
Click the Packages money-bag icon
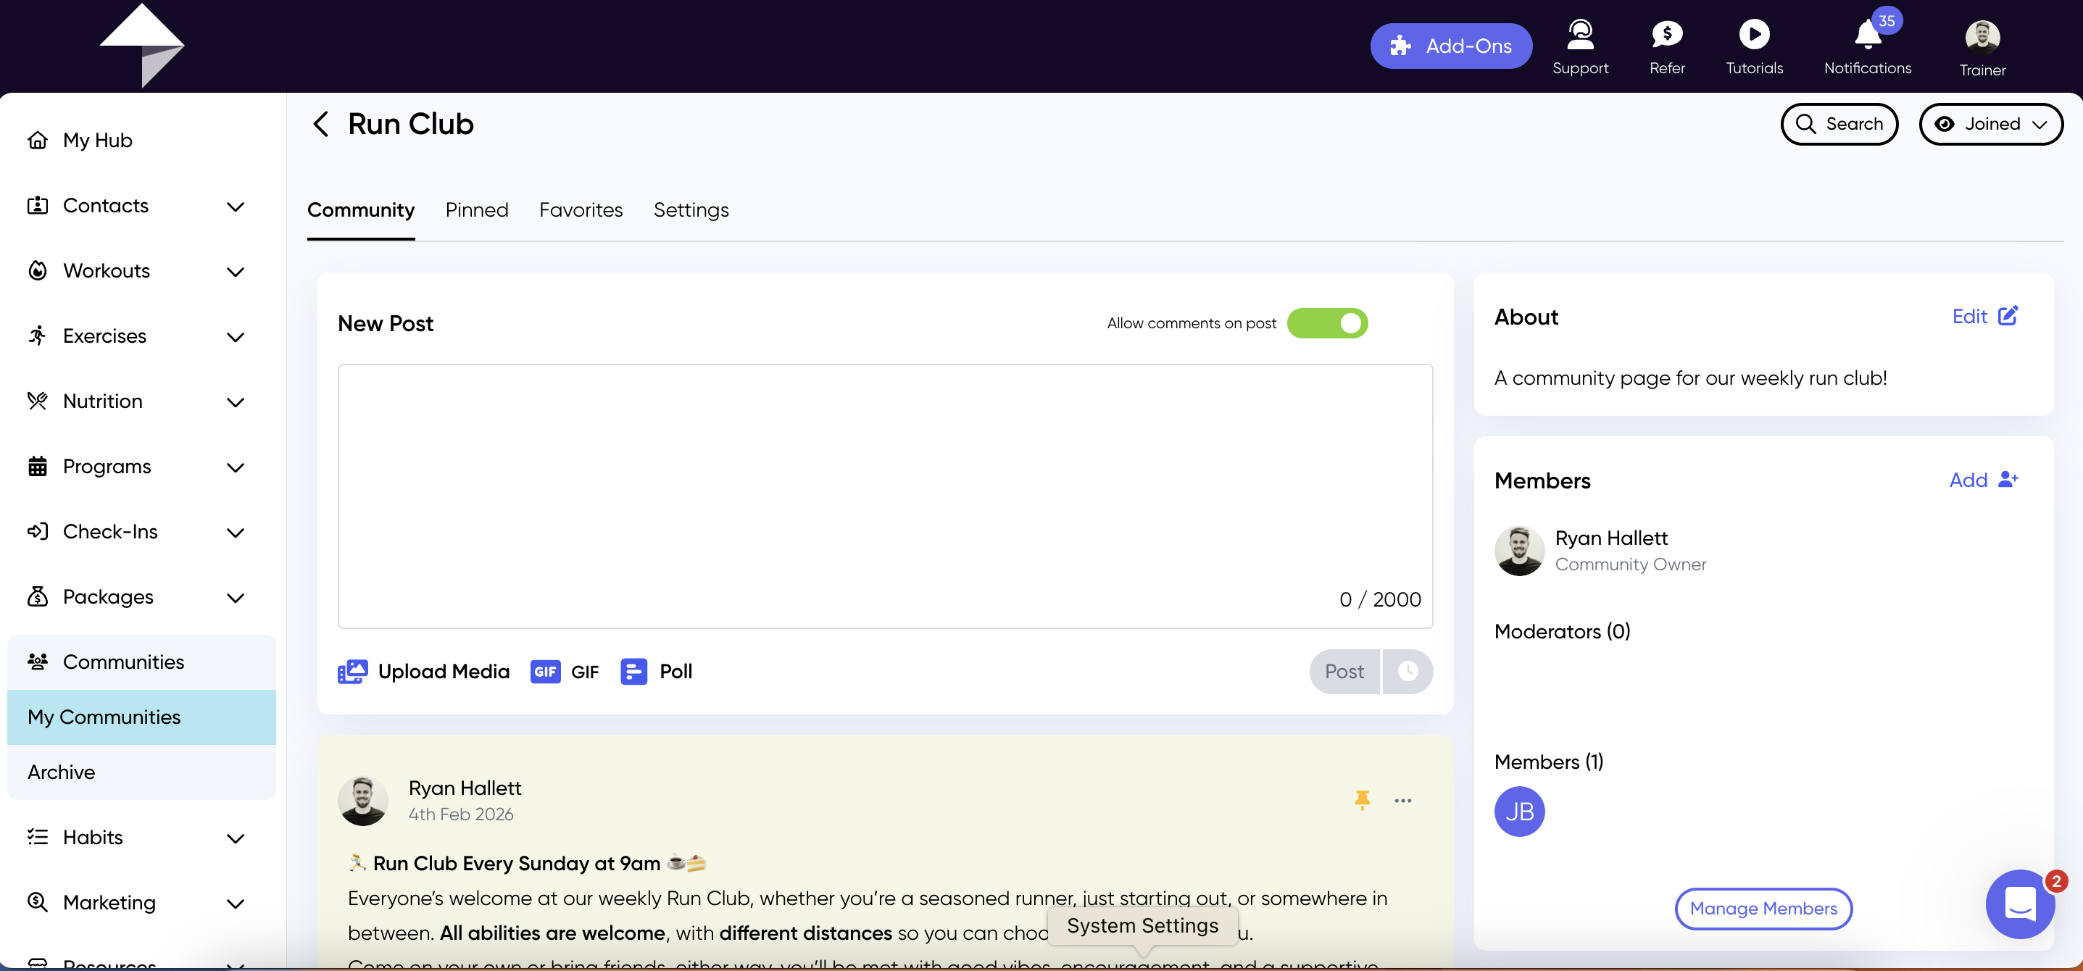click(x=37, y=596)
